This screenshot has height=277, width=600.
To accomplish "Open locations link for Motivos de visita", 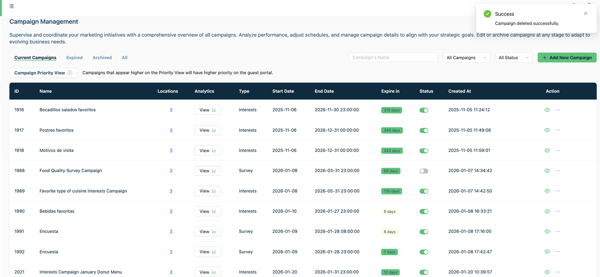I will point(171,150).
